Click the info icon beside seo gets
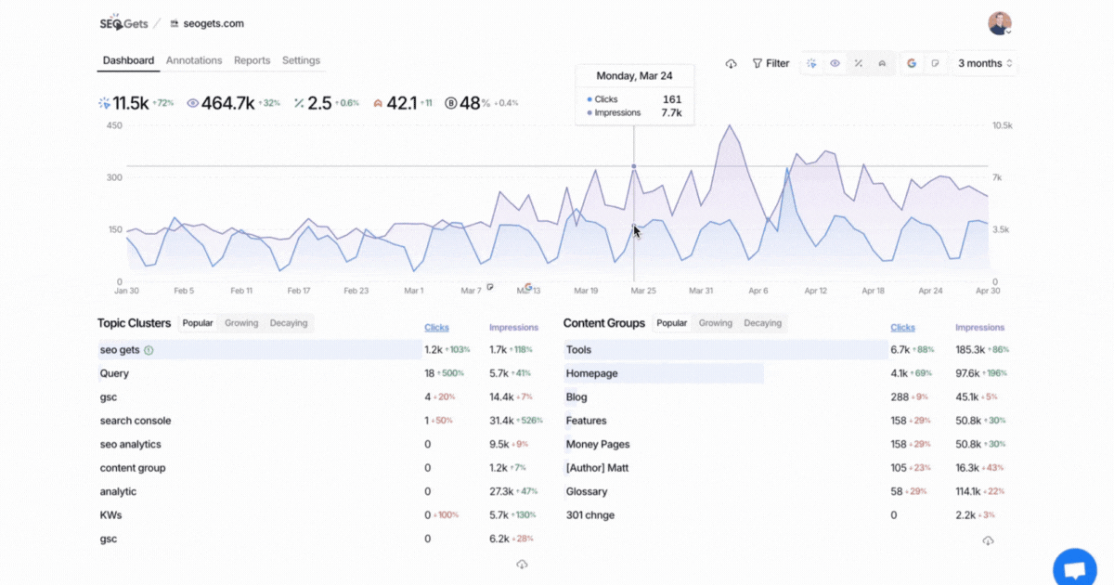This screenshot has width=1114, height=585. click(149, 350)
